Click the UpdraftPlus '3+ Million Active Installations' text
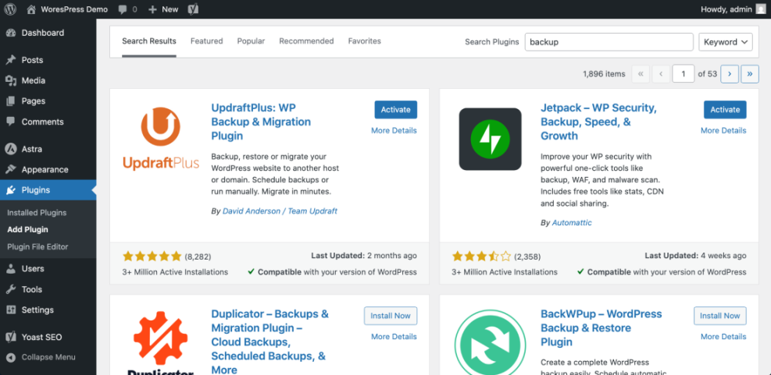Screen dimensions: 771x375 175,271
